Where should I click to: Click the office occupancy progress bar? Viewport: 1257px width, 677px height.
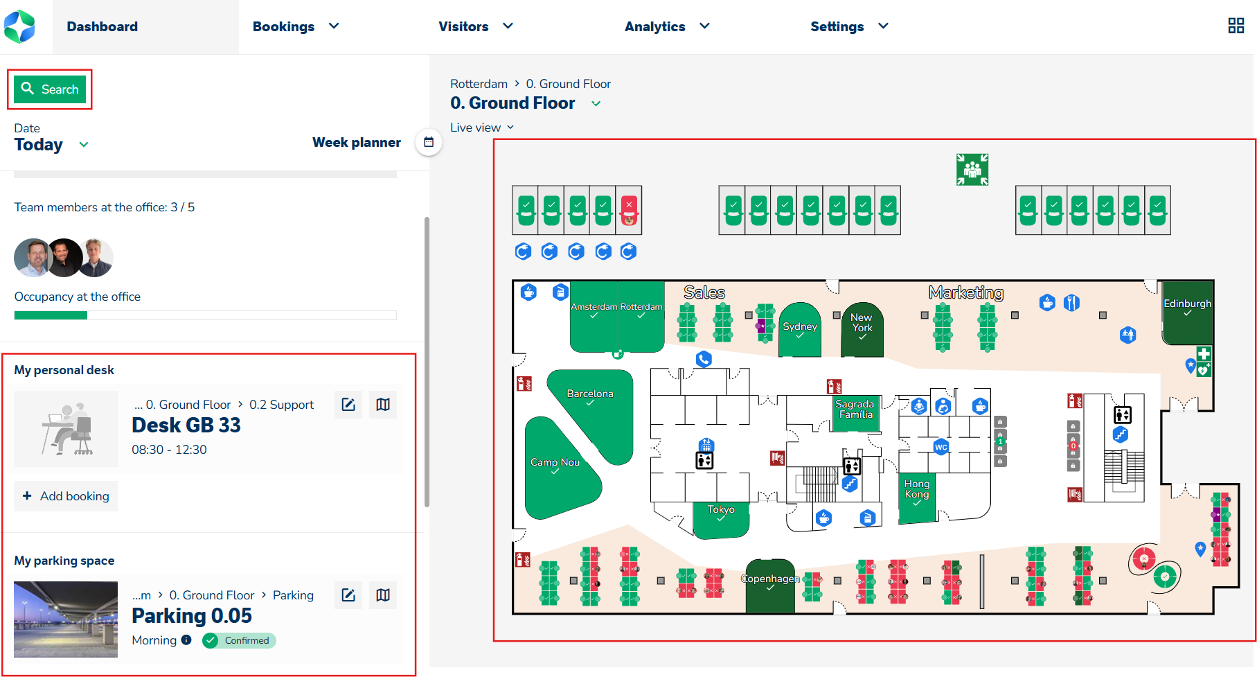click(x=205, y=315)
